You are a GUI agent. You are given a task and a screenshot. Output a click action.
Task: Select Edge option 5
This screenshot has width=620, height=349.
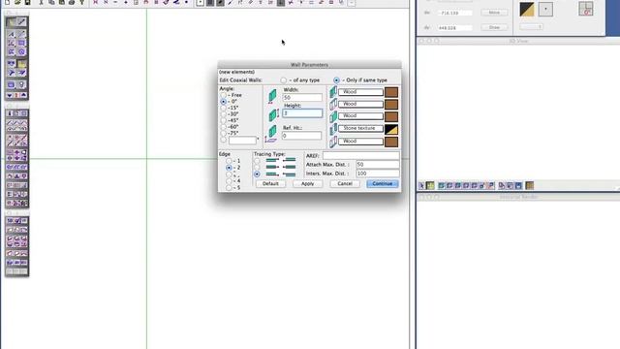point(229,188)
